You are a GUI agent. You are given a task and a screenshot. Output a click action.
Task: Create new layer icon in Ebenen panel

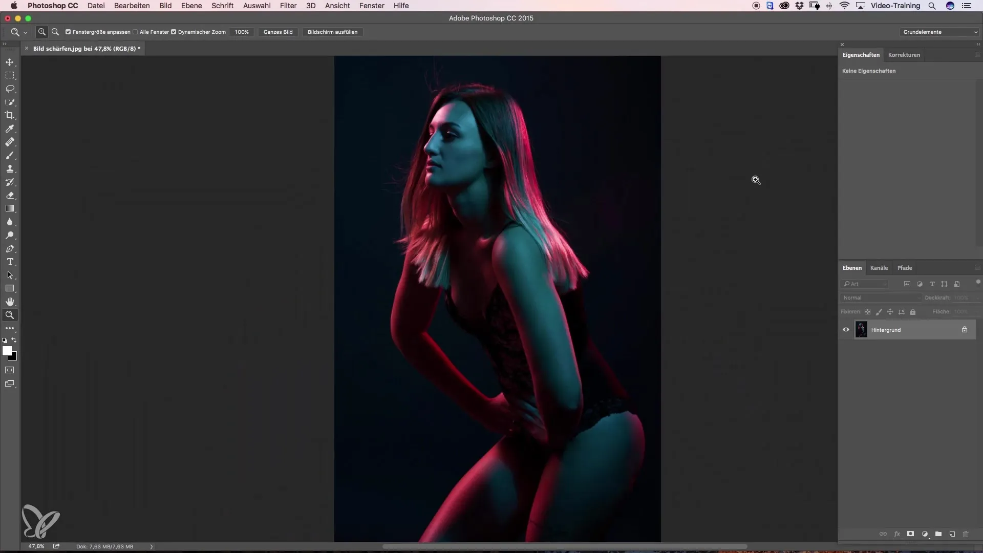click(952, 534)
